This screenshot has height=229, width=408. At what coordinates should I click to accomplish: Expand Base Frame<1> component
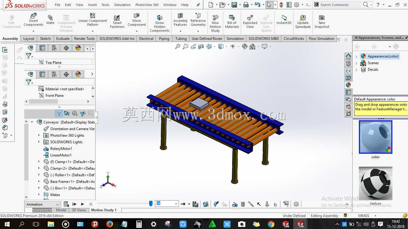click(x=39, y=181)
